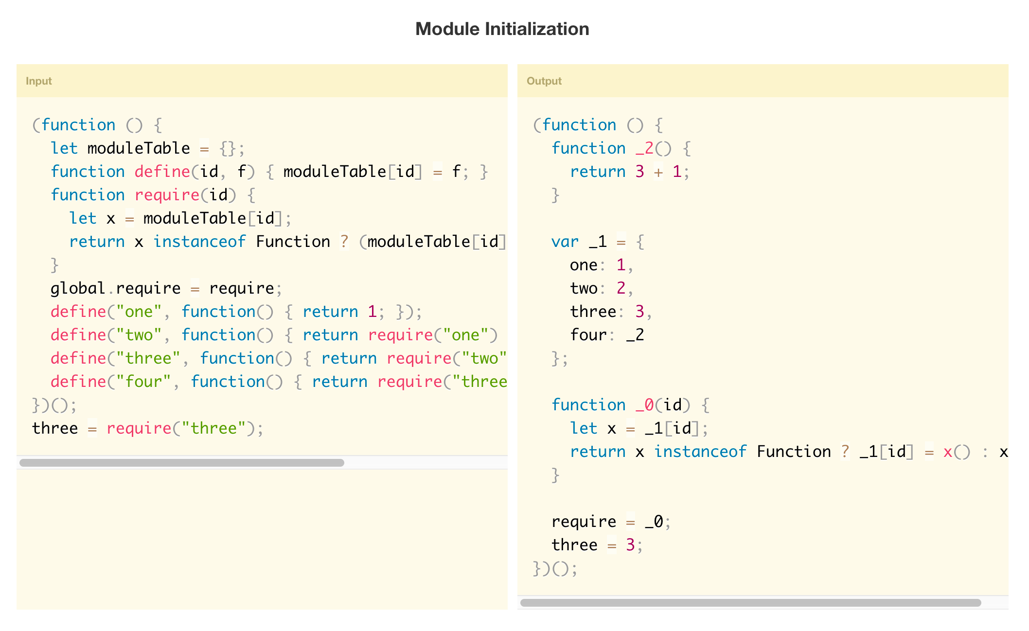
Task: Click 'three = 3;' output line
Action: pyautogui.click(x=597, y=545)
